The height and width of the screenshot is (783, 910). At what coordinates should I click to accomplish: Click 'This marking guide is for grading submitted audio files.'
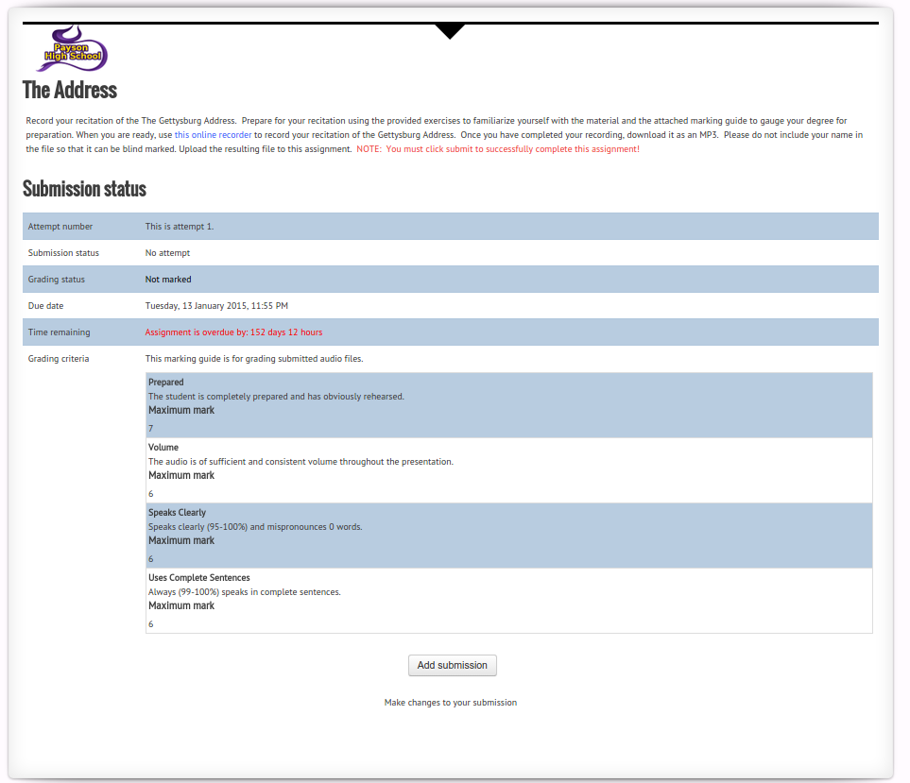point(254,358)
